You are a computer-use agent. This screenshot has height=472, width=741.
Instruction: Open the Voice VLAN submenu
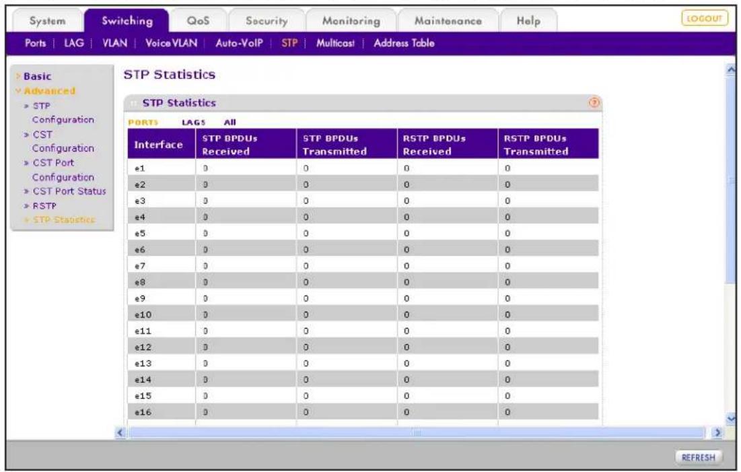[x=171, y=43]
